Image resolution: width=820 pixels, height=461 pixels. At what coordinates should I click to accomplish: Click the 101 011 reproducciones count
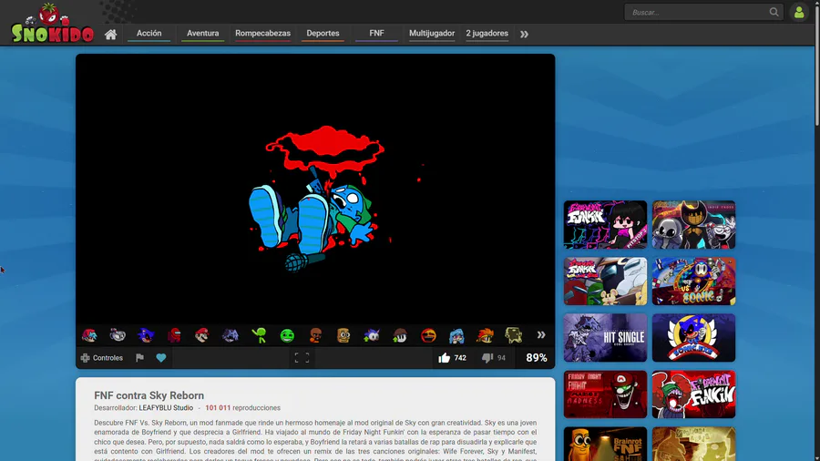(x=242, y=407)
